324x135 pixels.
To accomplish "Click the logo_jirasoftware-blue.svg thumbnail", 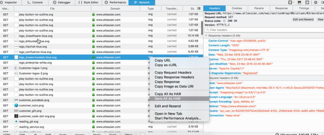I will pyautogui.click(x=16, y=36).
